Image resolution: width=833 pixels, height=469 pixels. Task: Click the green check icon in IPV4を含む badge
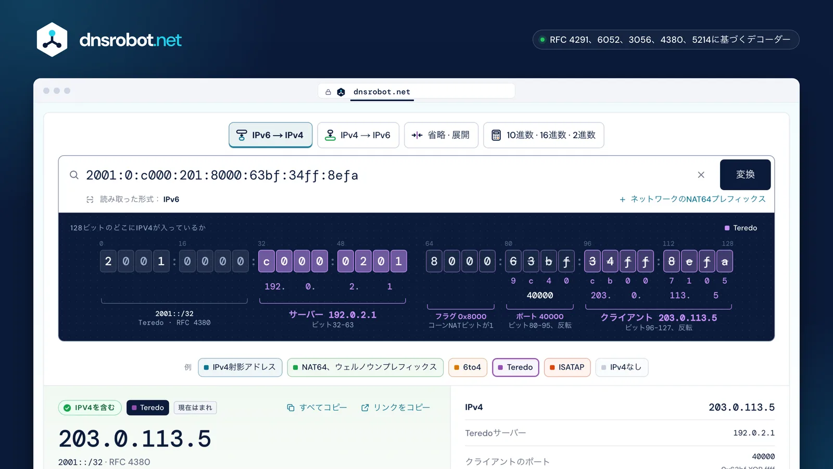coord(67,408)
